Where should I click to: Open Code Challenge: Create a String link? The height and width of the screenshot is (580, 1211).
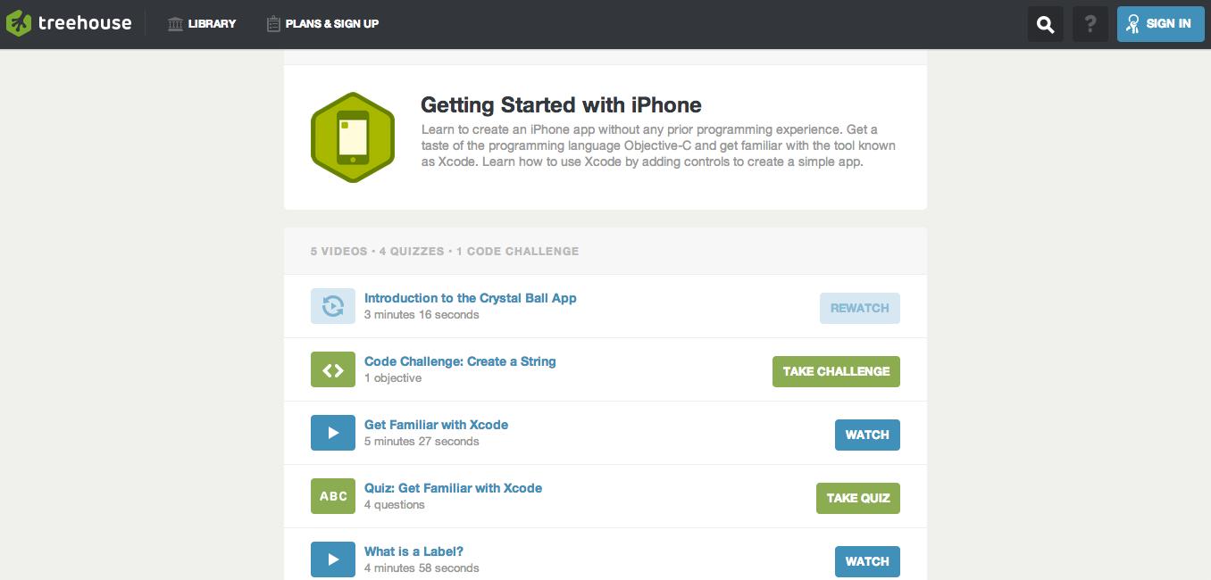tap(460, 361)
